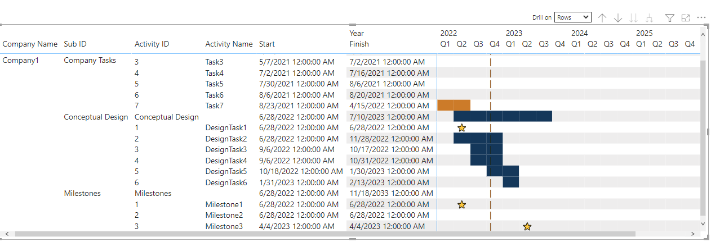Open the More options ellipsis menu
Viewport: 720px width, 247px height.
click(x=701, y=18)
